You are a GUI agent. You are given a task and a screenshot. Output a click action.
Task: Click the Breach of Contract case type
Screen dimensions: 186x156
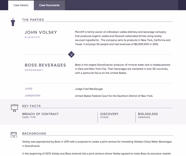[x=41, y=114]
